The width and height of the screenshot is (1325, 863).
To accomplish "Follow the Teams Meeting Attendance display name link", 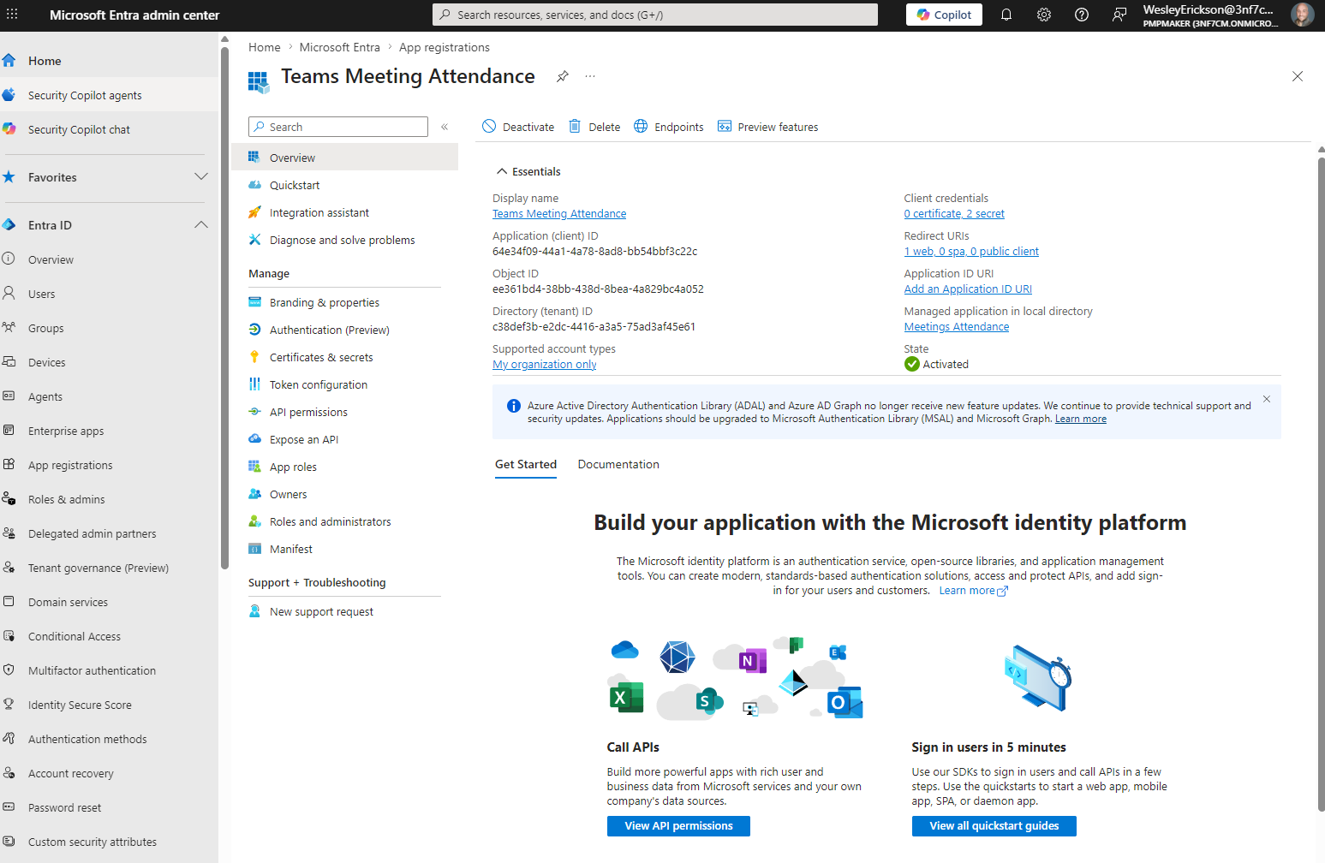I will tap(559, 214).
